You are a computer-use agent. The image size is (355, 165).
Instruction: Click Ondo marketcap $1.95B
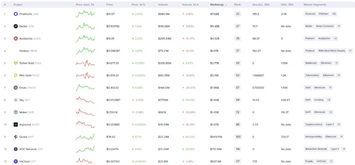[x=214, y=87]
